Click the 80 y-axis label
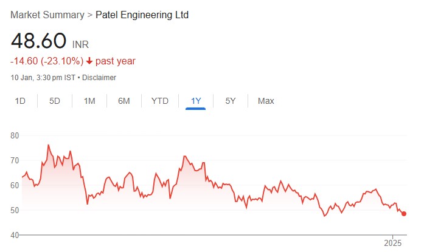This screenshot has height=252, width=424. [15, 135]
